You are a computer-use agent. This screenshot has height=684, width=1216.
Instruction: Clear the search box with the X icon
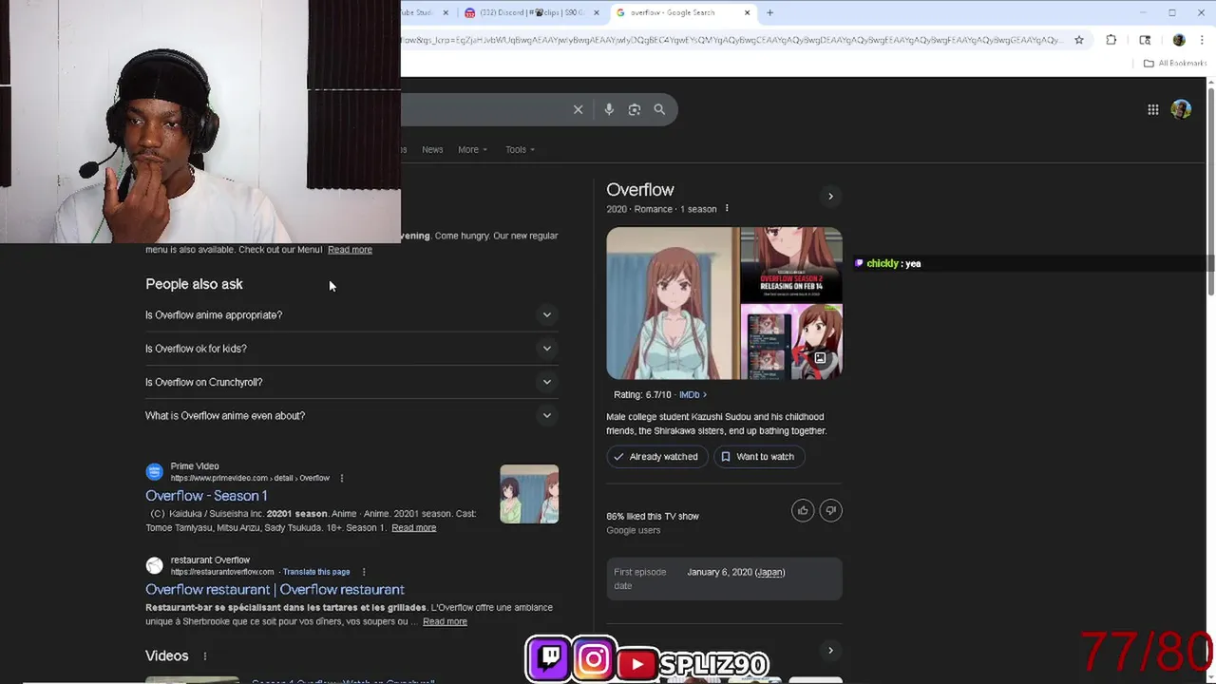(578, 109)
